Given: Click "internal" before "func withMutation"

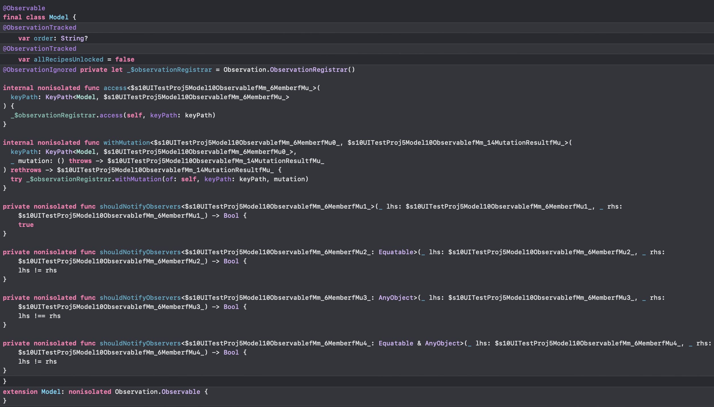Looking at the screenshot, I should (x=18, y=143).
